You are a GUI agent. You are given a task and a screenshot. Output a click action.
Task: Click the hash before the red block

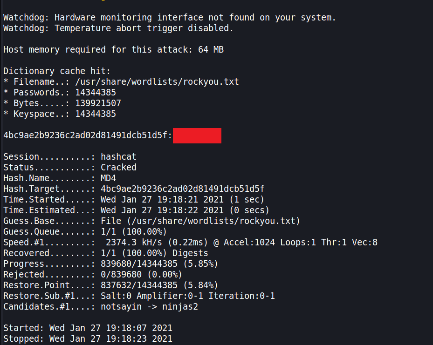point(88,135)
